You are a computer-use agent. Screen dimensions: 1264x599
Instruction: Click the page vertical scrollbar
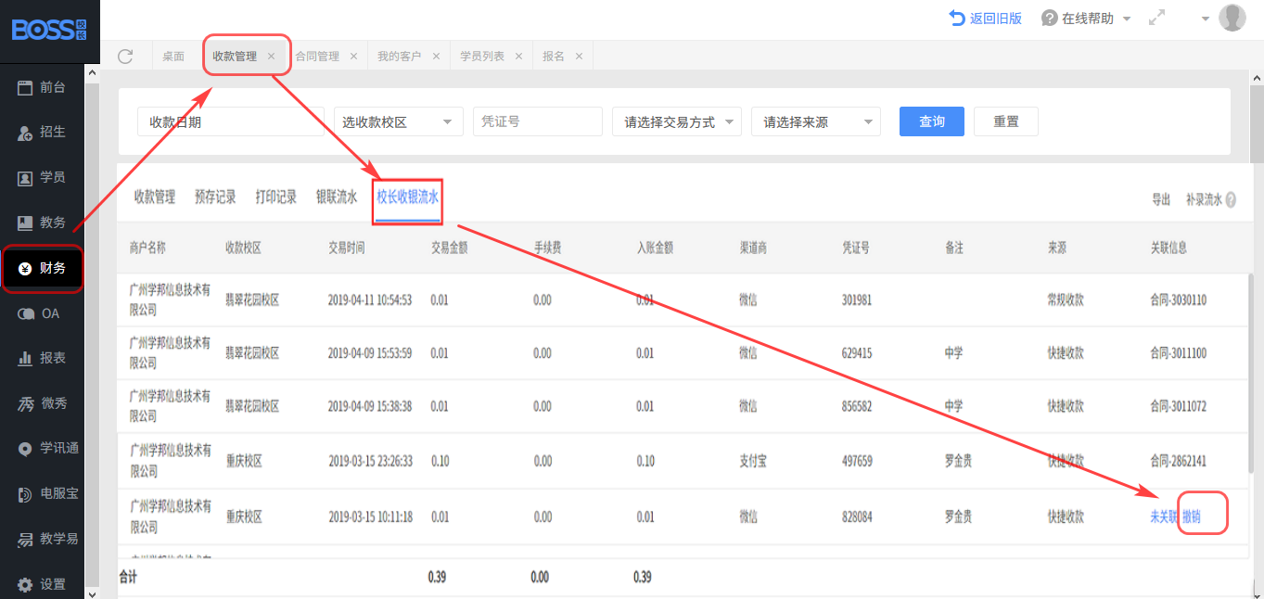[1257, 125]
